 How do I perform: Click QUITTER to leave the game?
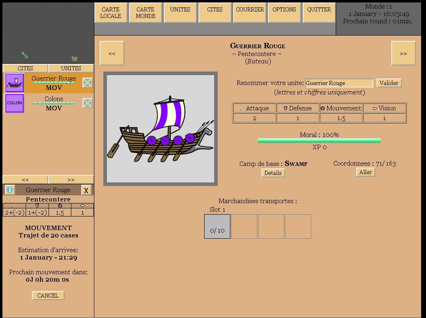click(319, 13)
